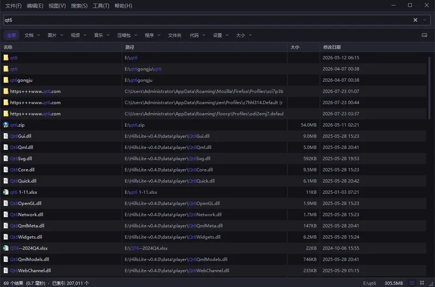Click the E:\qt6 status bar path
The height and width of the screenshot is (287, 435).
(370, 283)
